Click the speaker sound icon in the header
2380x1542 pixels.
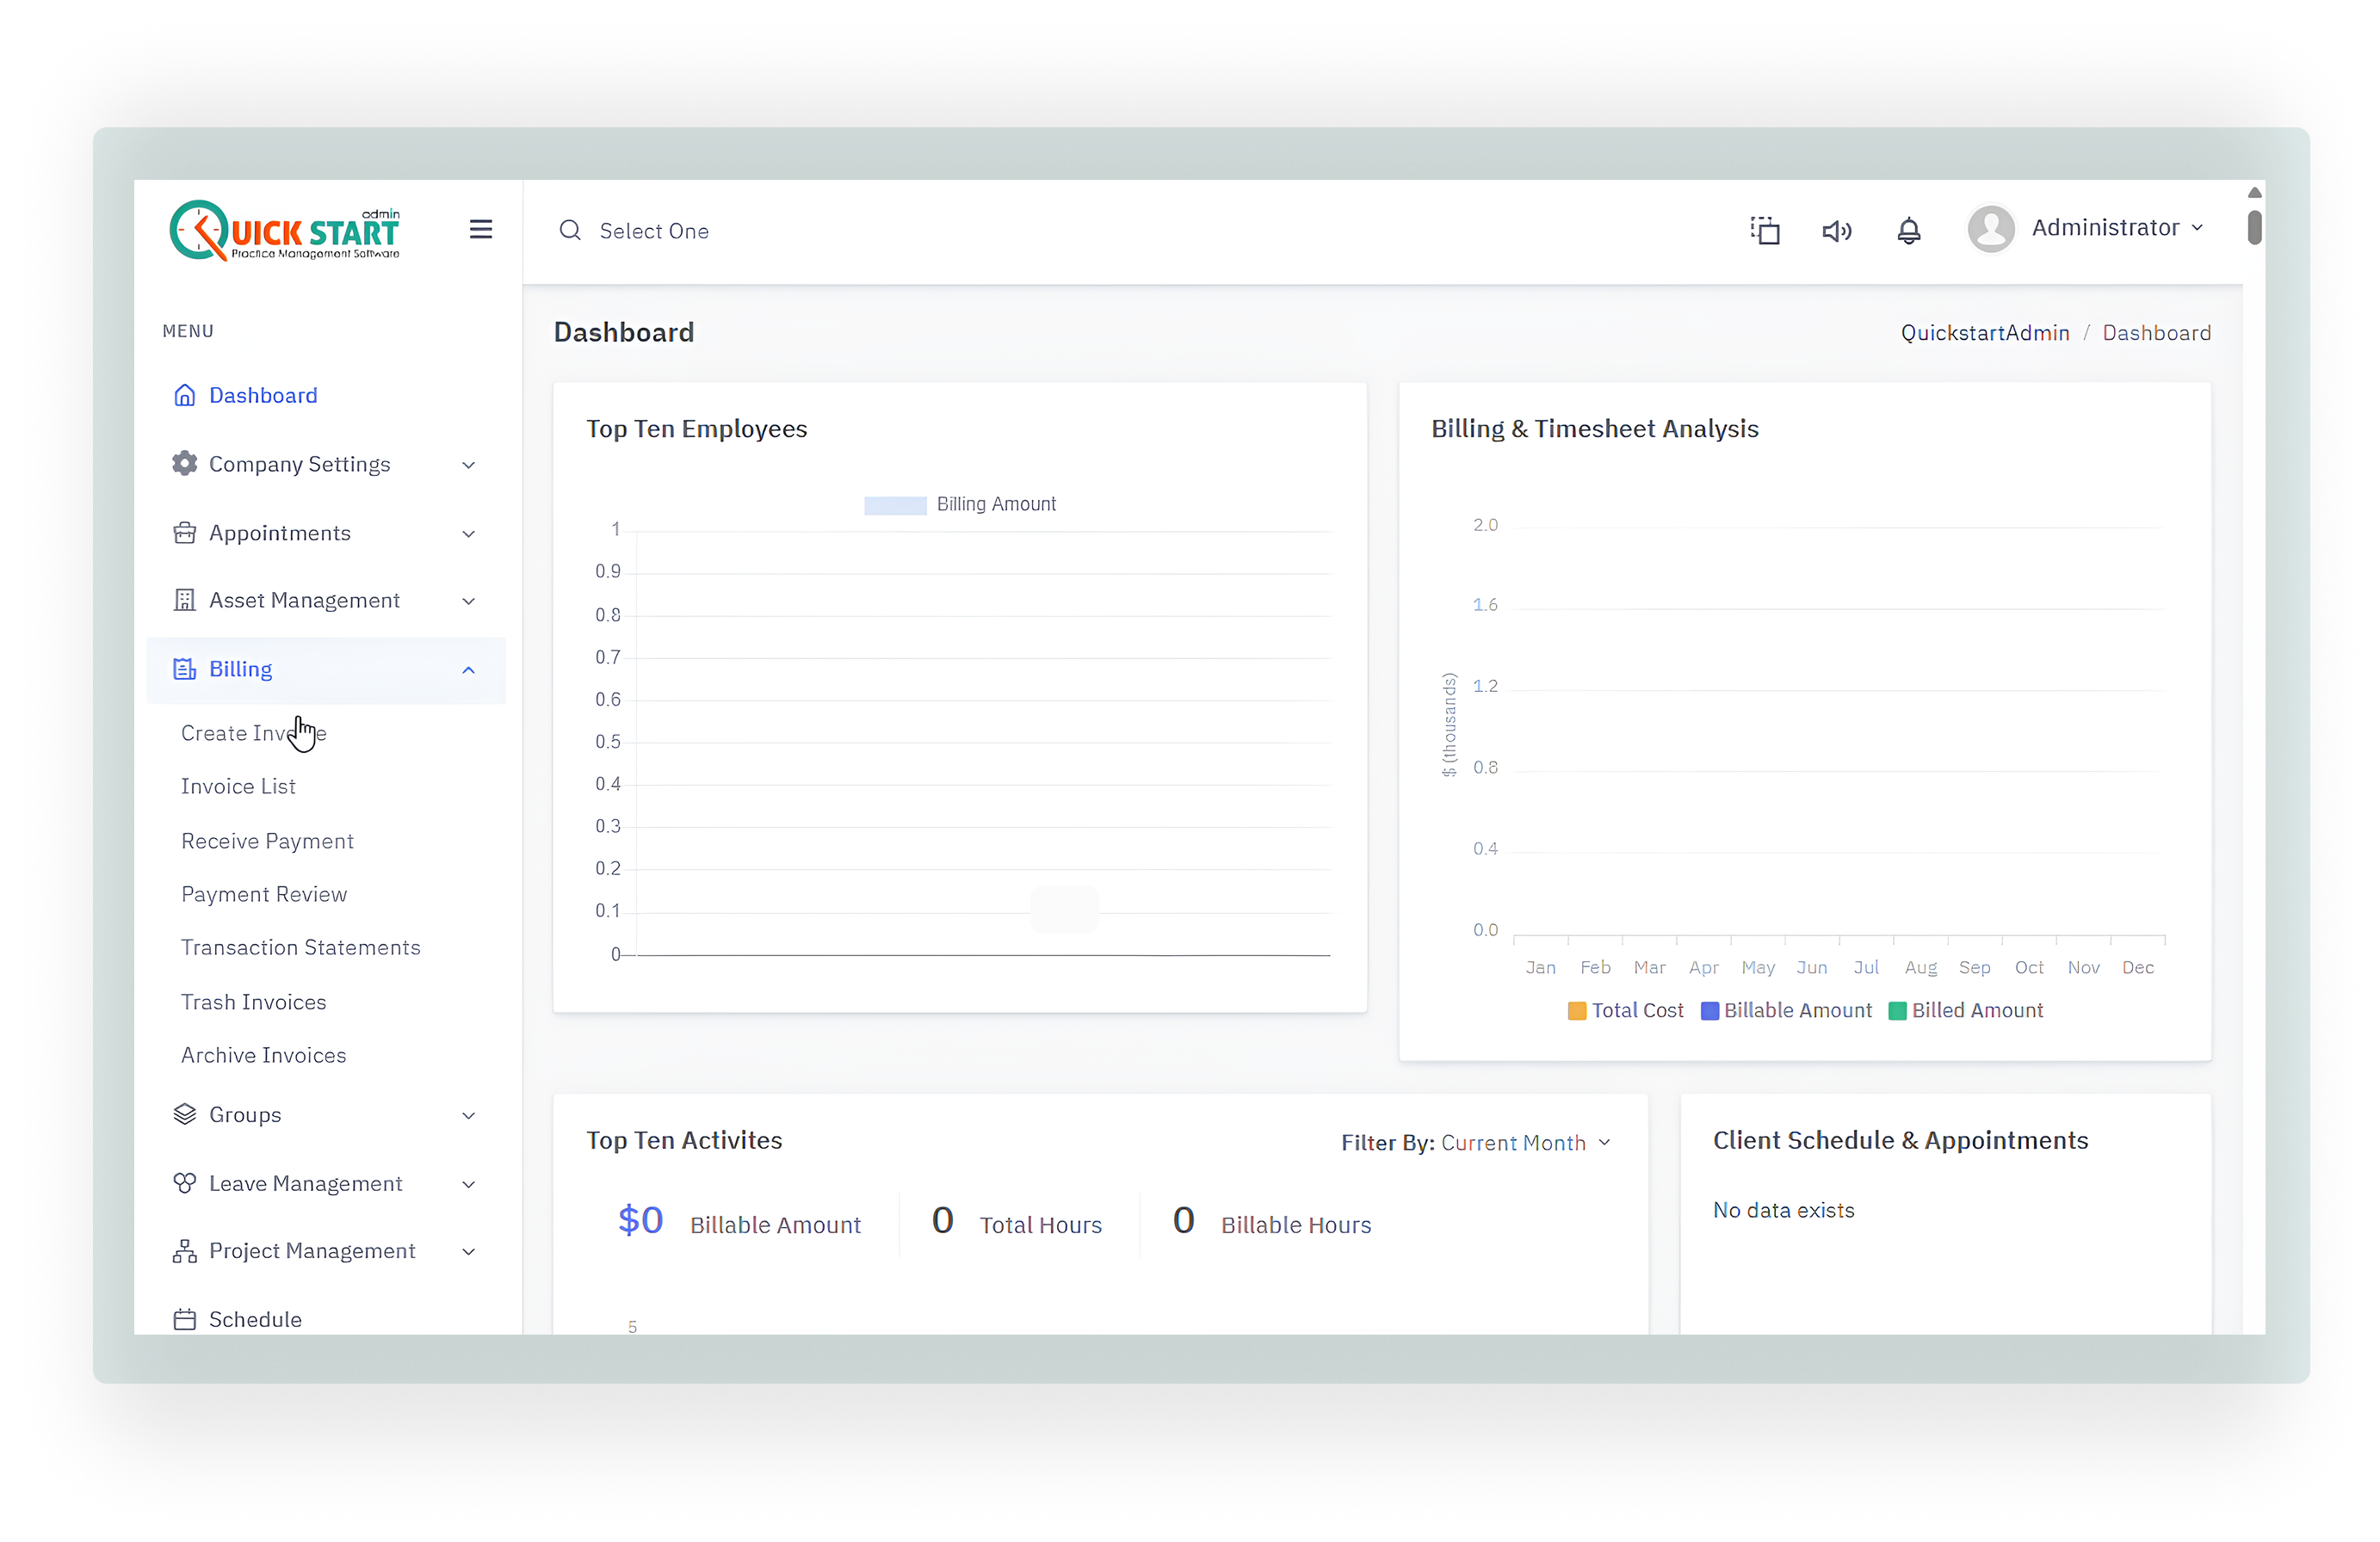[1836, 230]
